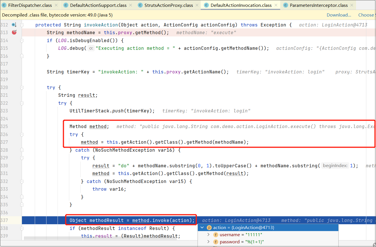This screenshot has height=247, width=376.
Task: Click getActionName() on line 318
Action: point(205,72)
